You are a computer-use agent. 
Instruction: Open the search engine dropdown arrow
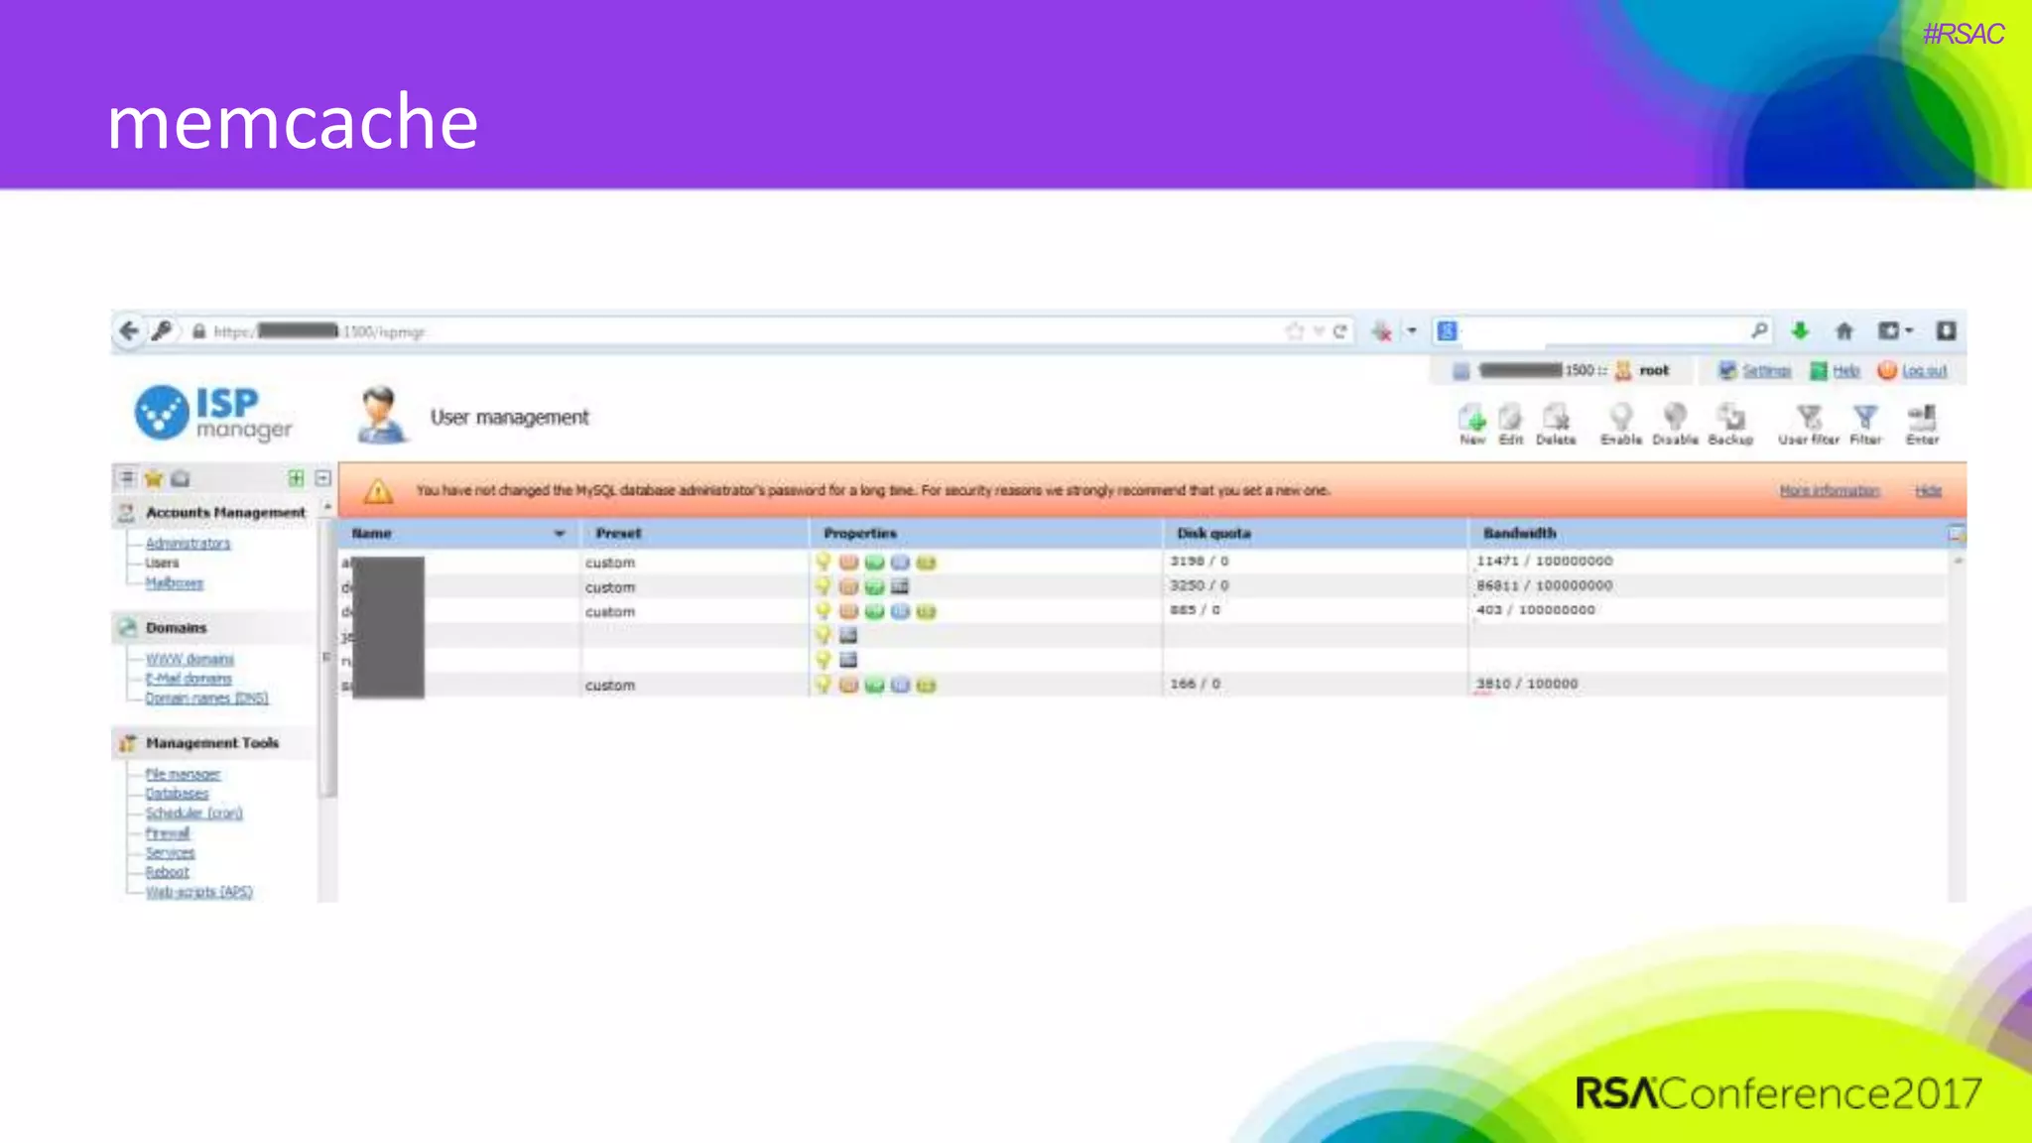1412,331
